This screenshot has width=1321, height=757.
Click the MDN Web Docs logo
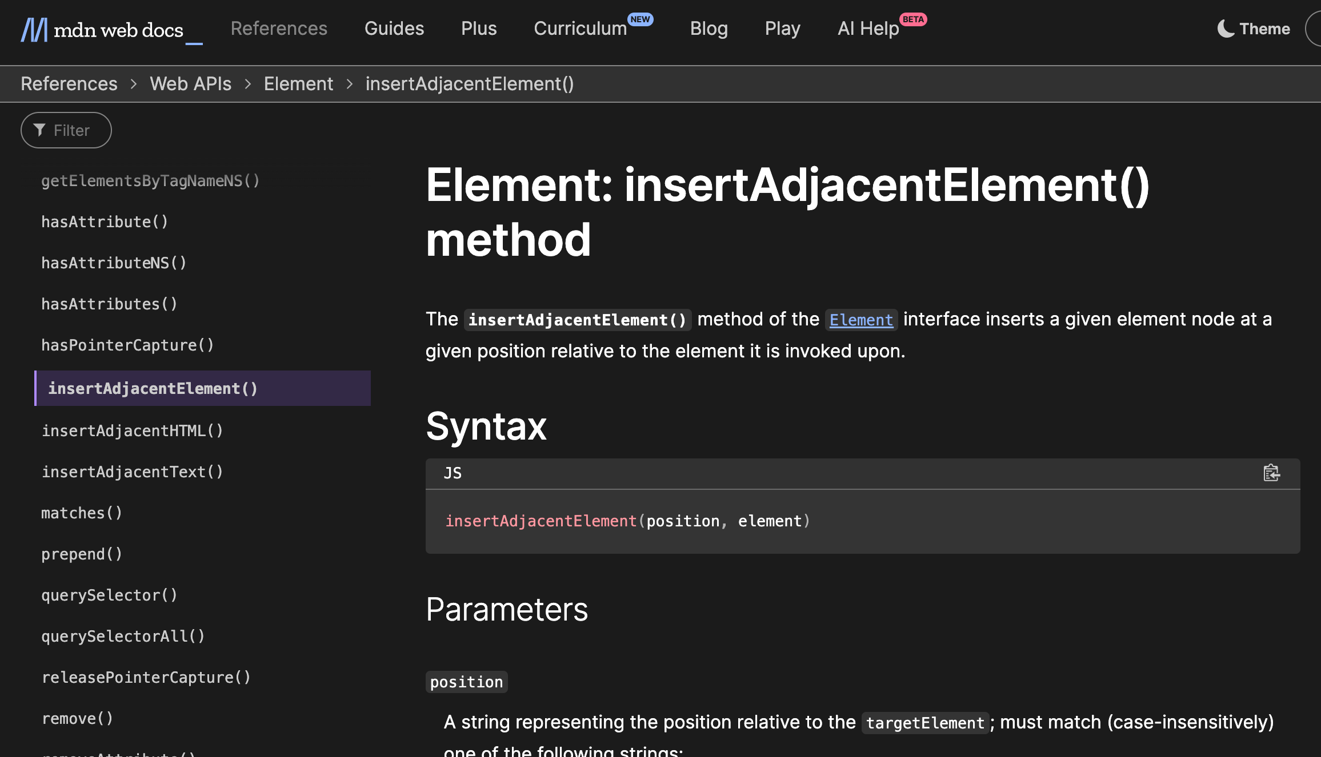coord(111,30)
